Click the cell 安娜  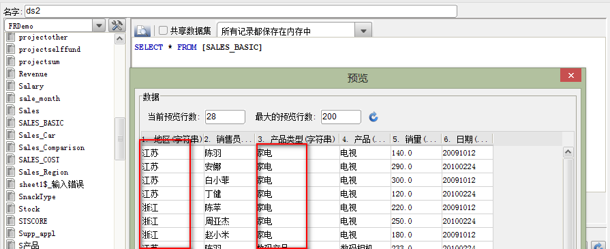pos(229,166)
